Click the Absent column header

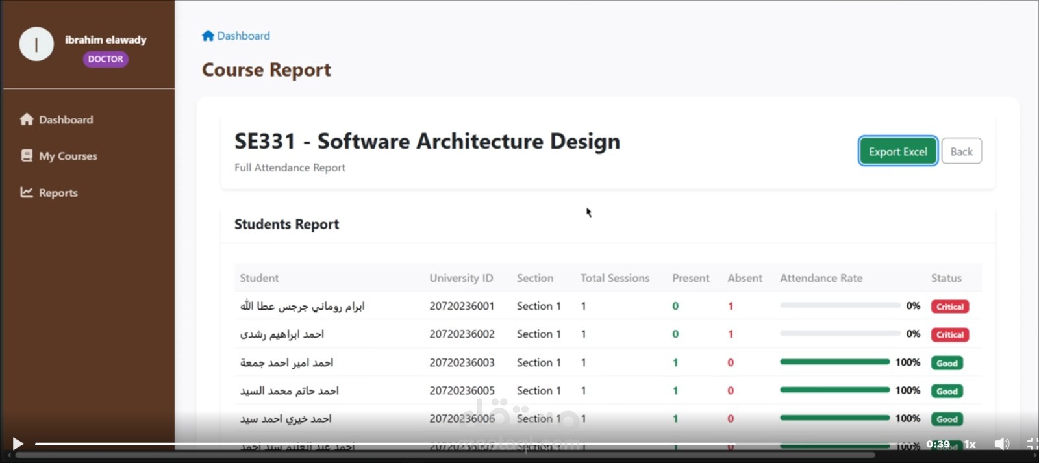point(745,278)
